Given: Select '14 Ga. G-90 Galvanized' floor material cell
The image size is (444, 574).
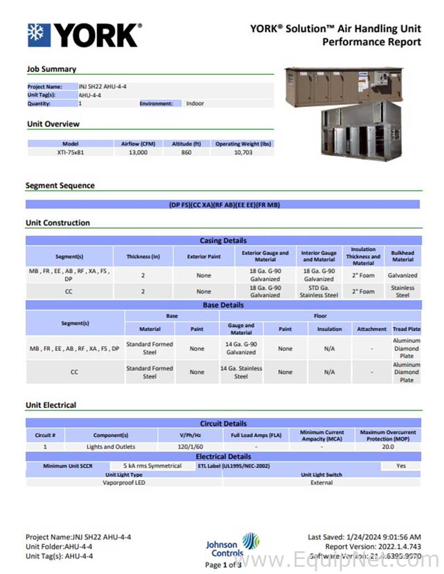Looking at the screenshot, I should [x=241, y=348].
